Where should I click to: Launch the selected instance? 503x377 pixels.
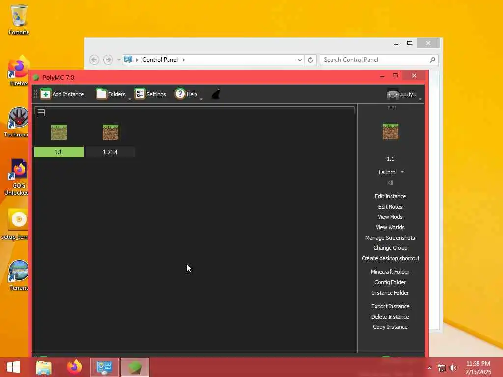[x=387, y=172]
